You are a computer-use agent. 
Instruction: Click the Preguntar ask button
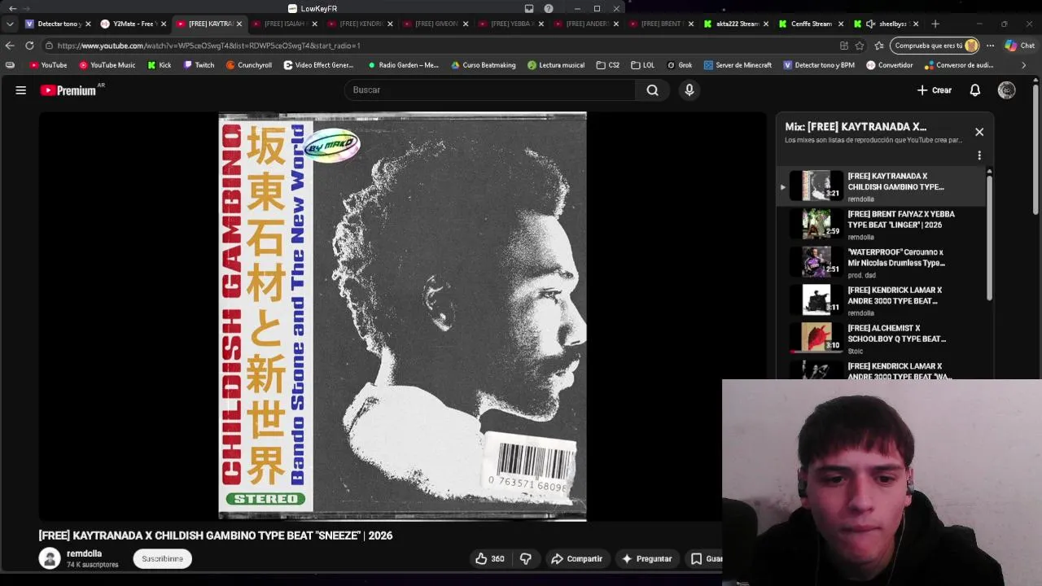(647, 559)
